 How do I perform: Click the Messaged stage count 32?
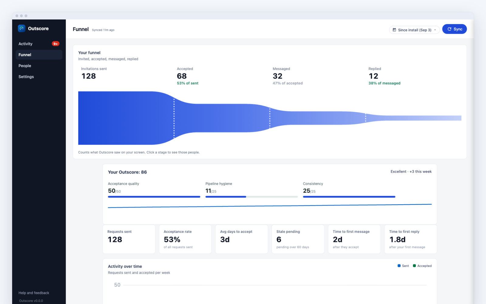point(277,76)
